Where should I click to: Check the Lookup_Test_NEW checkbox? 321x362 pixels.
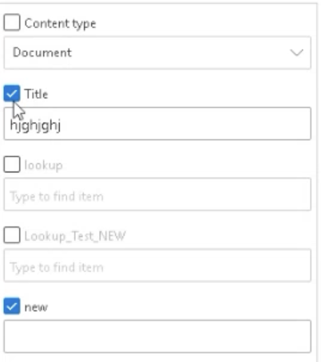pos(12,235)
